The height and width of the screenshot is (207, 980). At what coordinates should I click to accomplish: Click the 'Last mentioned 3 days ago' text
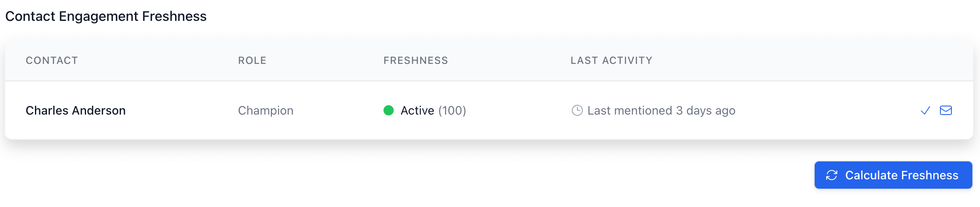(661, 111)
